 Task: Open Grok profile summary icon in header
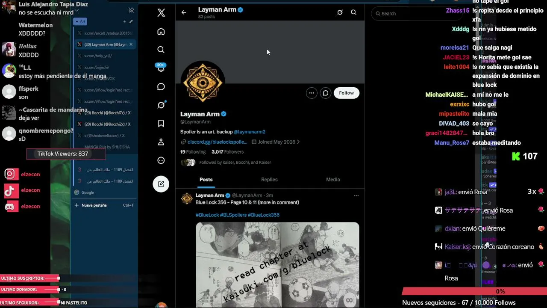340,12
